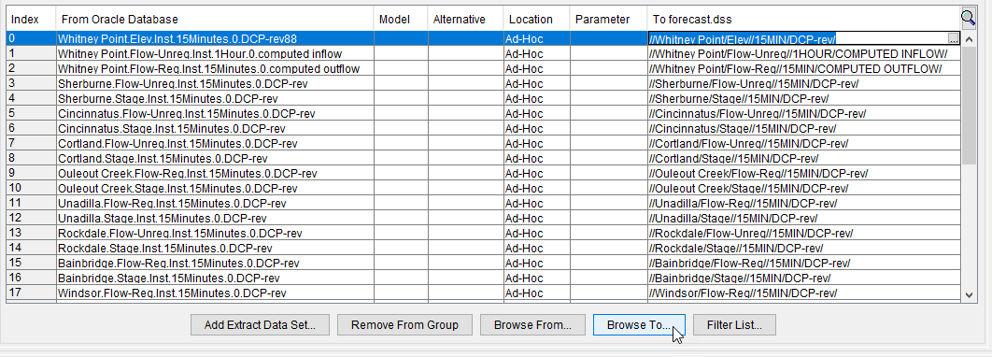
Task: Select Sherburne.Stage.Inst.15Minutes.0.DCP-rev cell
Action: [215, 99]
